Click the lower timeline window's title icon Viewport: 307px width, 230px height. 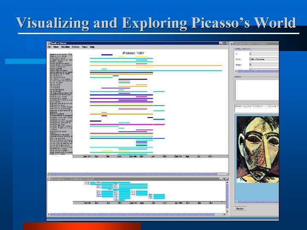pyautogui.click(x=49, y=179)
